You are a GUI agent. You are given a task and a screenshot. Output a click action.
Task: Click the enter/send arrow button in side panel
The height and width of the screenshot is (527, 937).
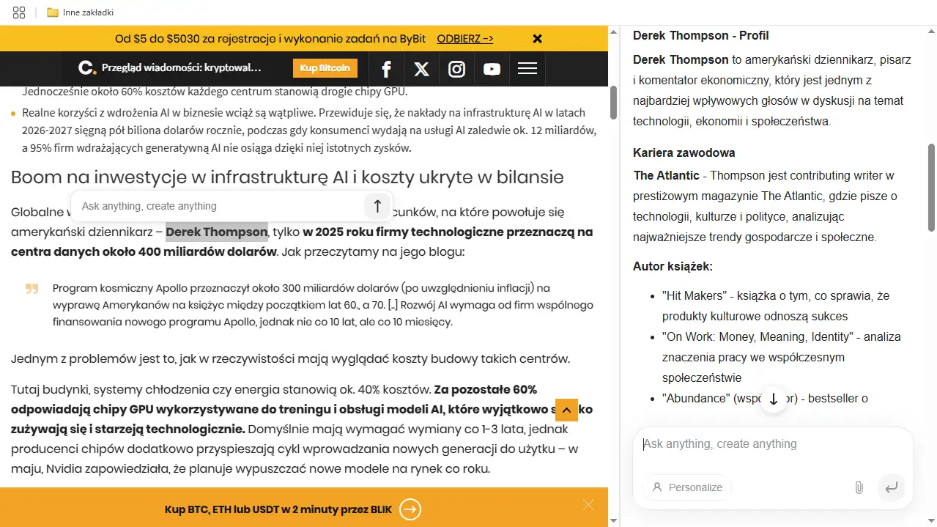pos(892,487)
